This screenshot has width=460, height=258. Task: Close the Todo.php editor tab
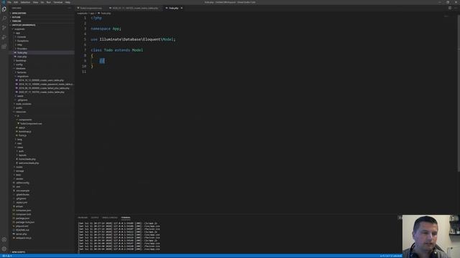tap(182, 8)
